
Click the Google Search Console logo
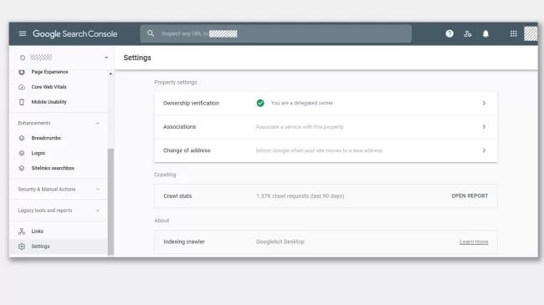point(75,33)
